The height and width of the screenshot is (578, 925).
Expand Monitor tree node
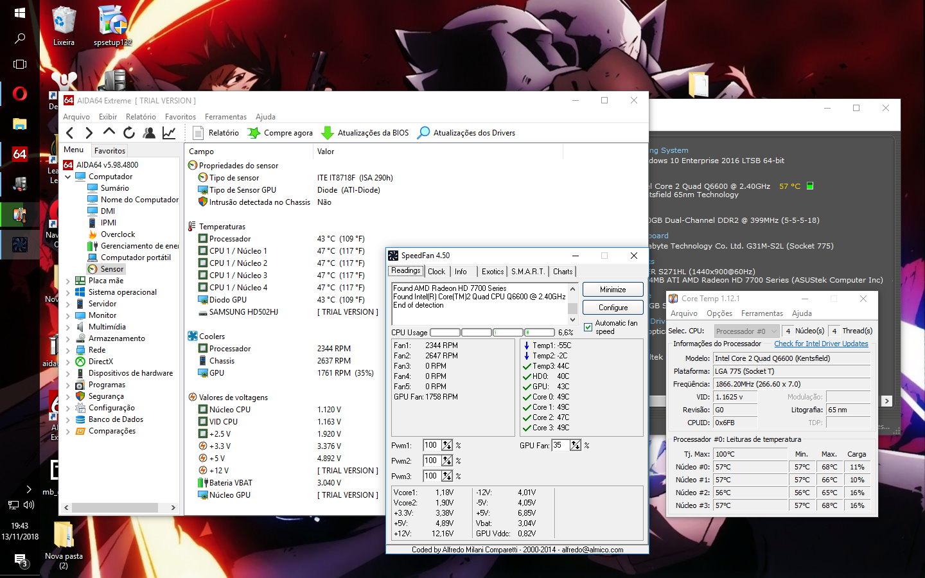[x=68, y=315]
